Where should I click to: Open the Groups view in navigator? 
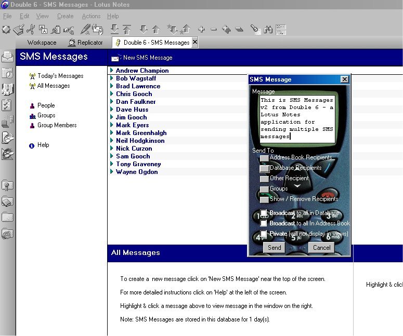point(43,115)
